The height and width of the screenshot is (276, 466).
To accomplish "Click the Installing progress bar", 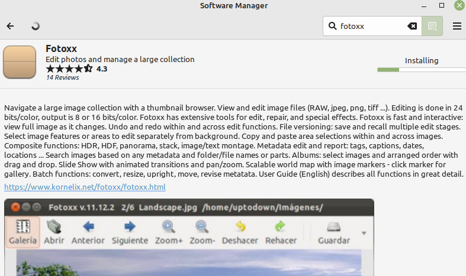I will tap(422, 70).
